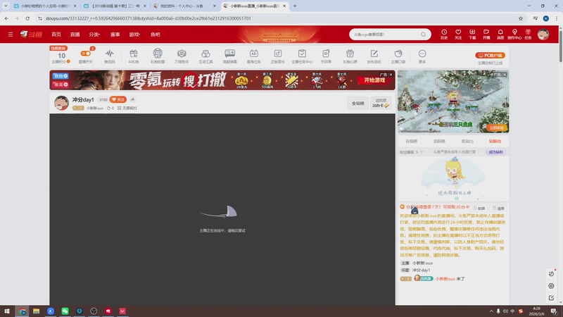Close the top banner advertisement
563x317 pixels.
(x=391, y=75)
